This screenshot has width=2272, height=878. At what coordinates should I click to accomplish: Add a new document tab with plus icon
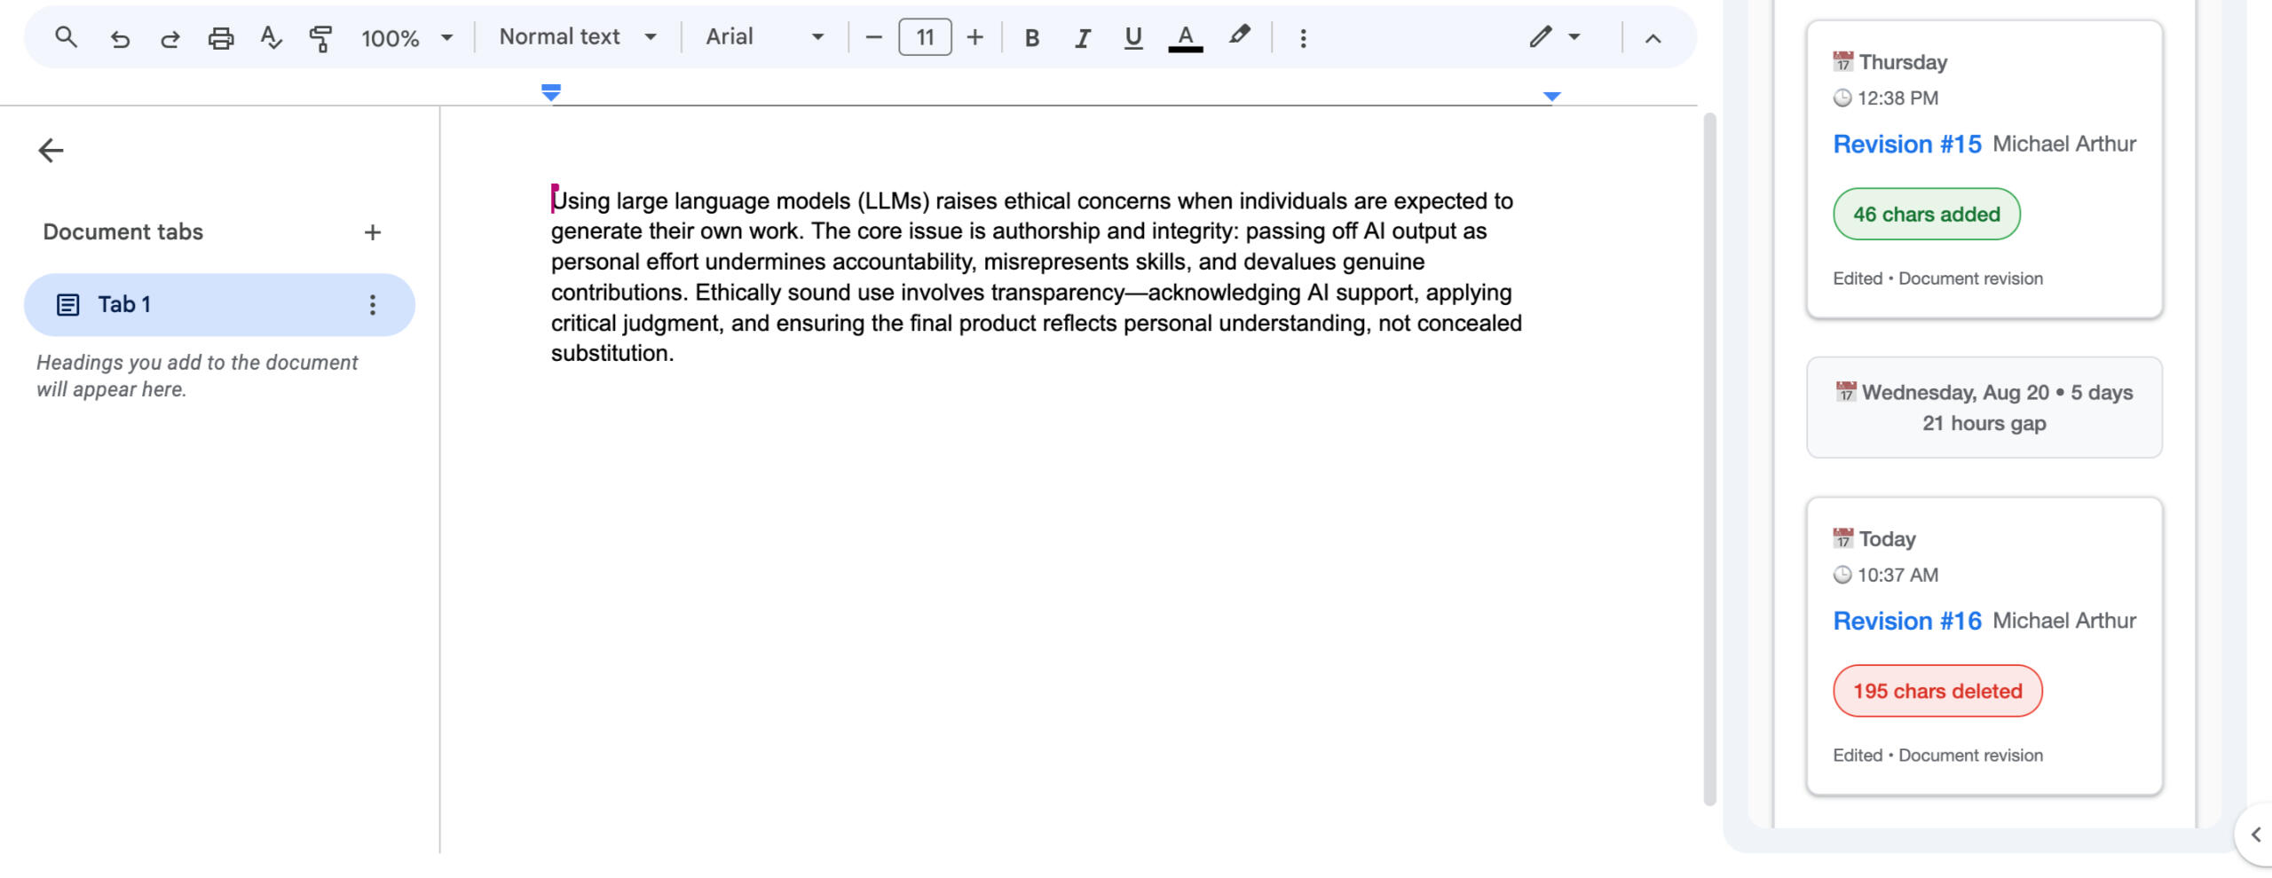click(373, 232)
